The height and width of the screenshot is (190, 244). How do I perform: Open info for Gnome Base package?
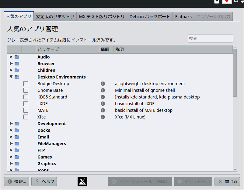(103, 90)
